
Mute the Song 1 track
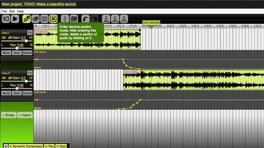point(6,53)
